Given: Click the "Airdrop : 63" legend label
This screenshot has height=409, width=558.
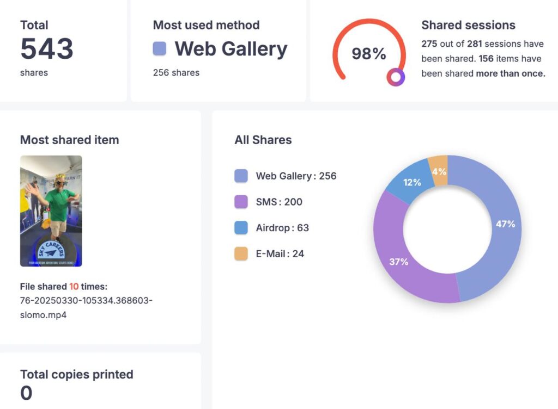Looking at the screenshot, I should point(282,228).
